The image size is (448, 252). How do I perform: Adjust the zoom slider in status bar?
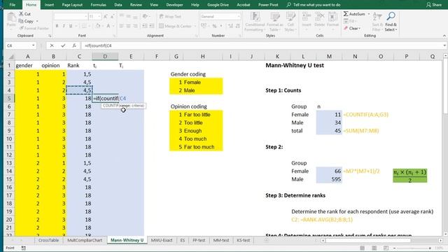412,248
